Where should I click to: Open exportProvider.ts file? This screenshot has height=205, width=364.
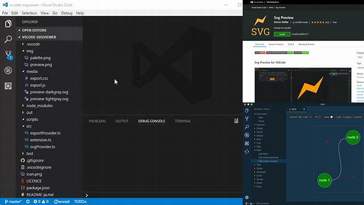coord(45,133)
